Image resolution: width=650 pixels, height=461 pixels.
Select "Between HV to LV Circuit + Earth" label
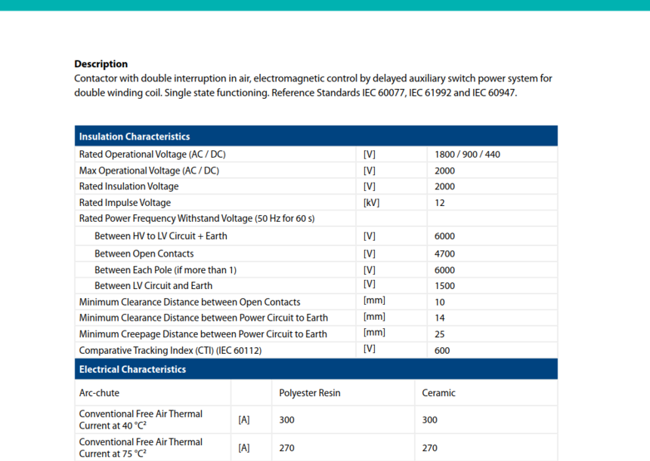pos(161,236)
